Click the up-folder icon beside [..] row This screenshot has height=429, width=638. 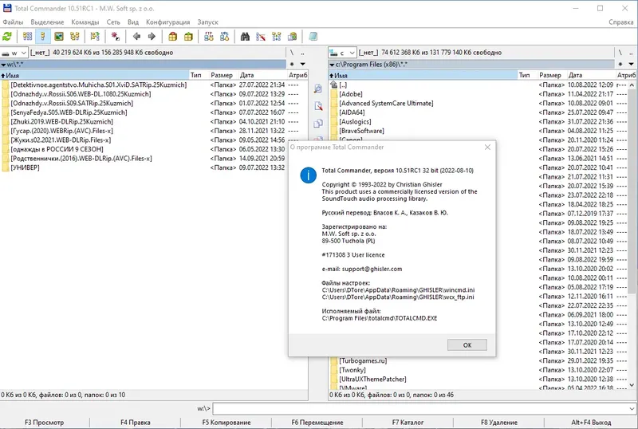333,85
